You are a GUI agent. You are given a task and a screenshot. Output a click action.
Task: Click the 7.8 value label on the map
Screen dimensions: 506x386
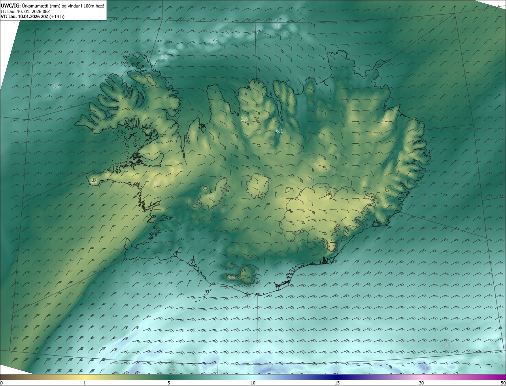pos(277,26)
